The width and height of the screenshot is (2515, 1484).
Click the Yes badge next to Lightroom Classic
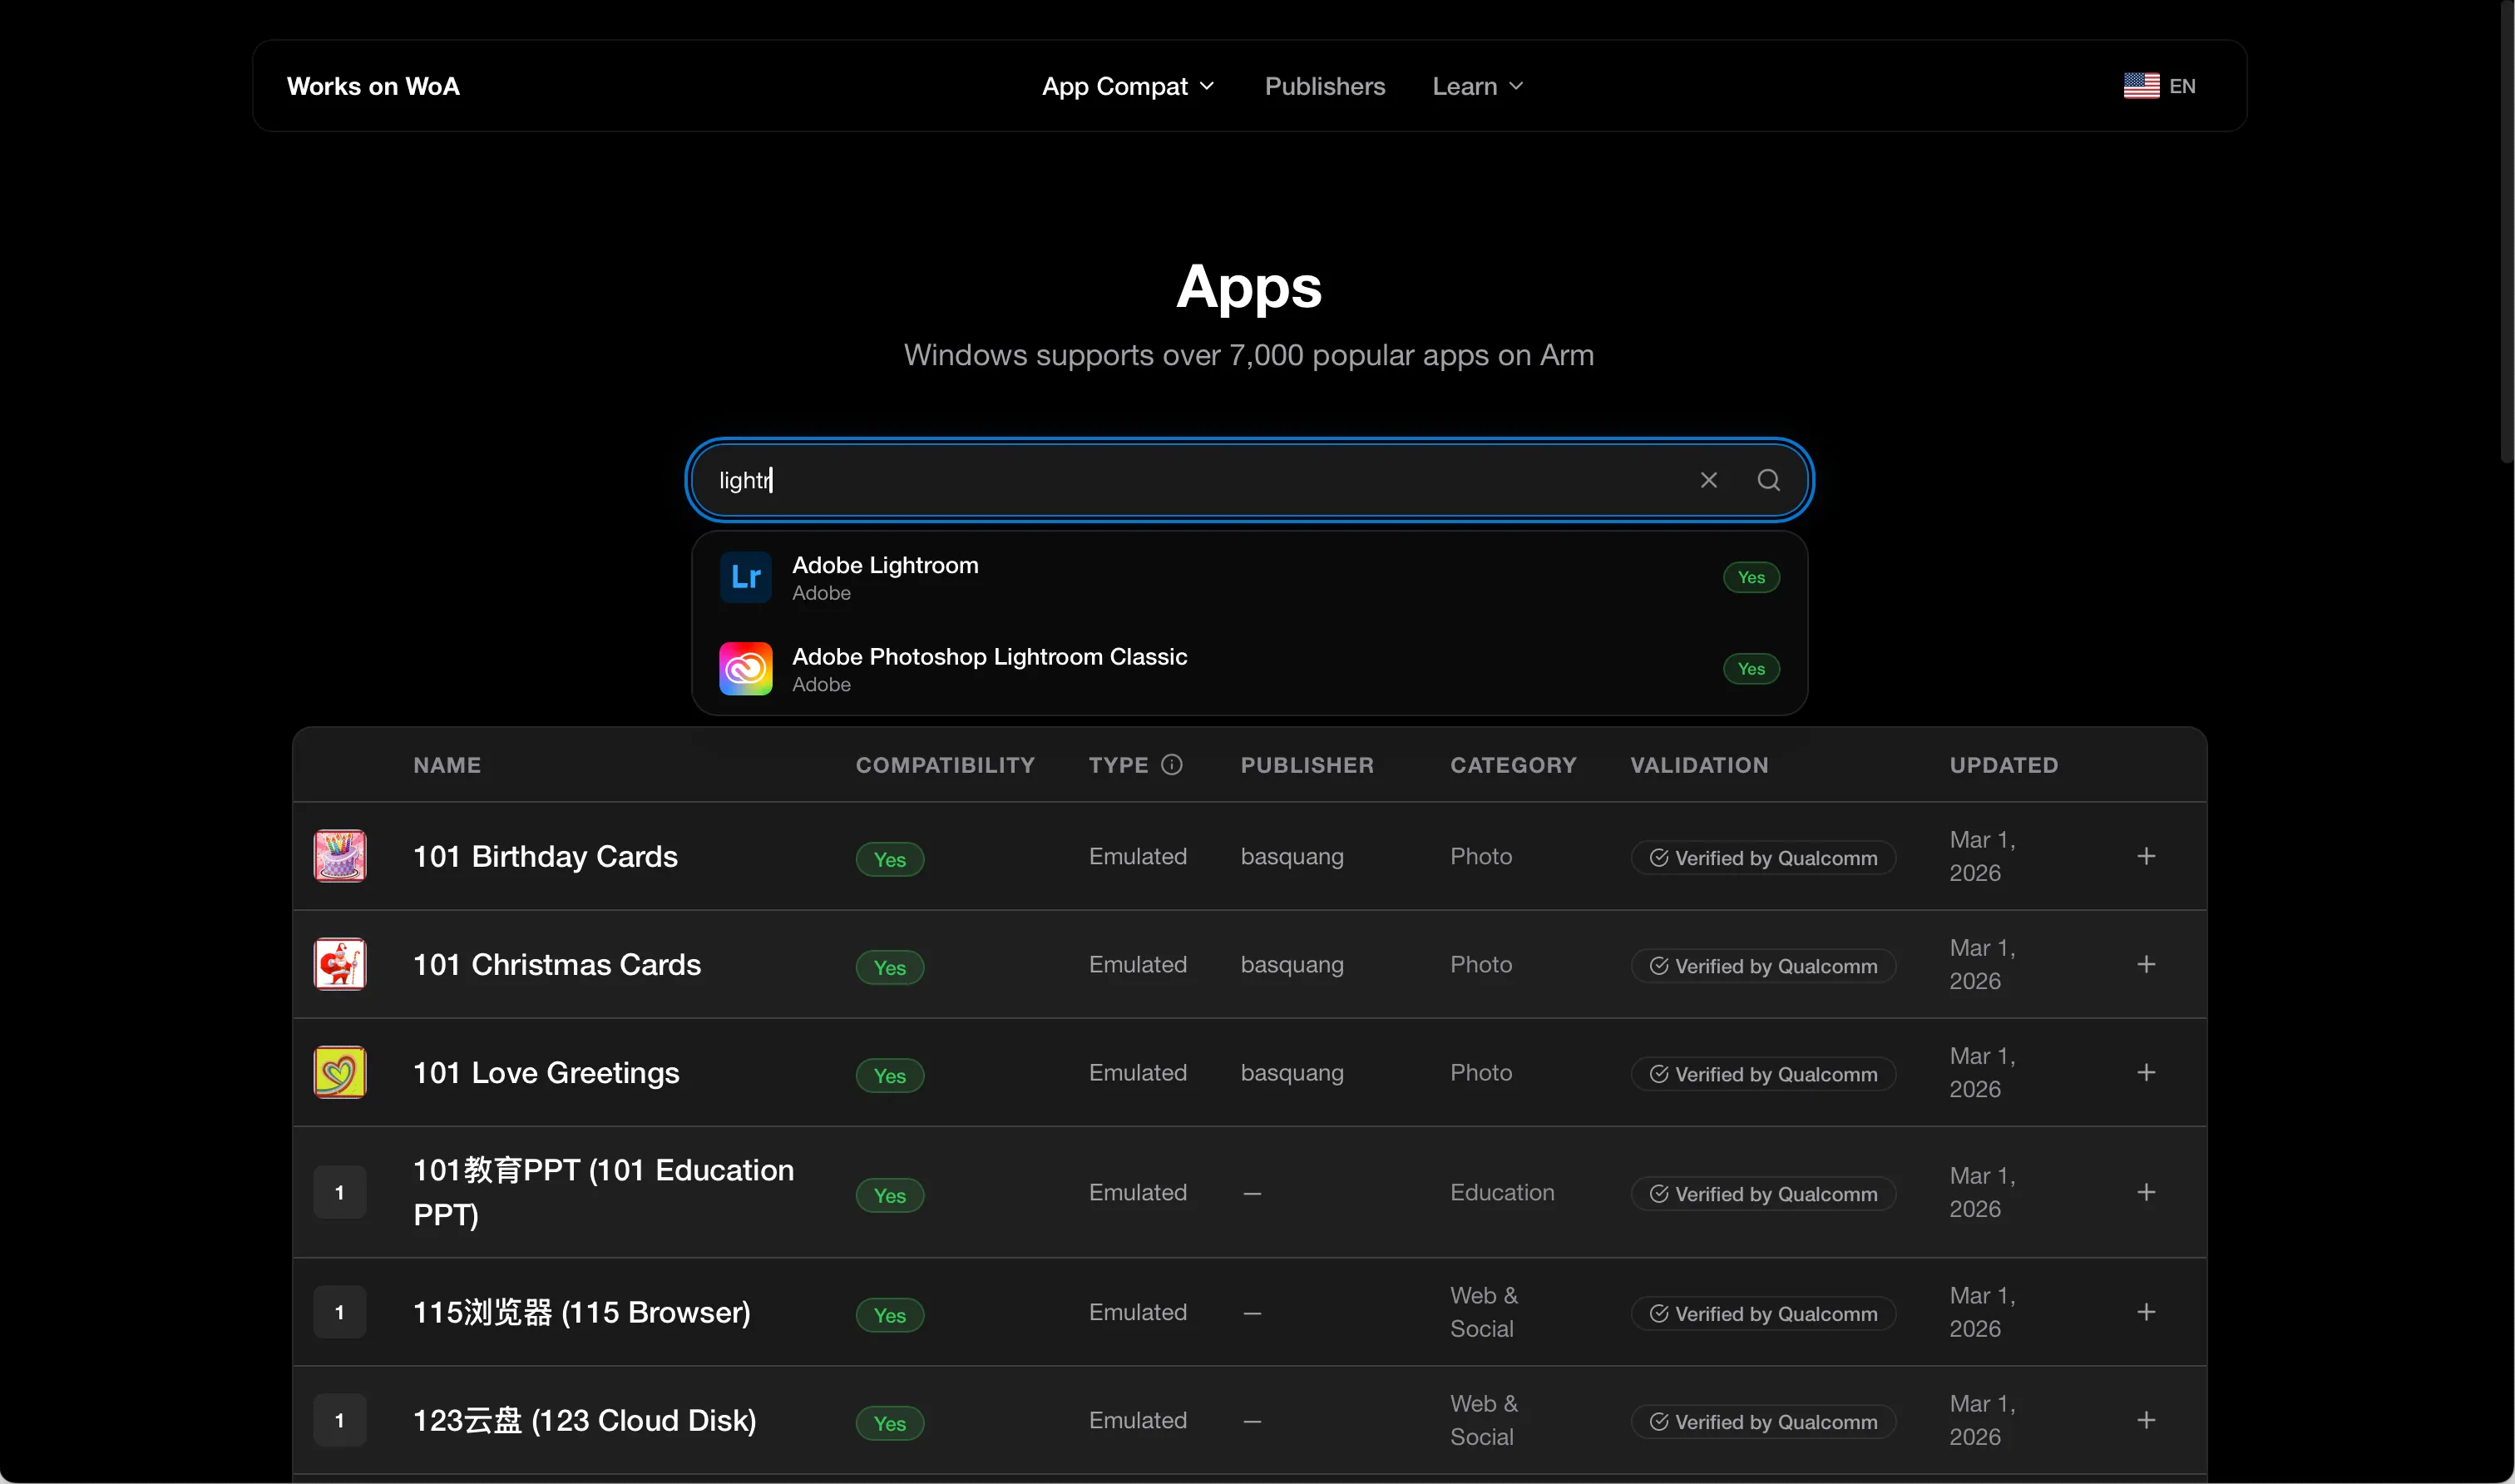point(1752,669)
